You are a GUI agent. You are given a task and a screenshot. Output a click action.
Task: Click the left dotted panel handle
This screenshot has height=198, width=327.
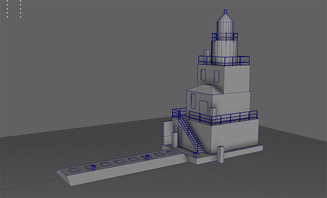pyautogui.click(x=7, y=9)
